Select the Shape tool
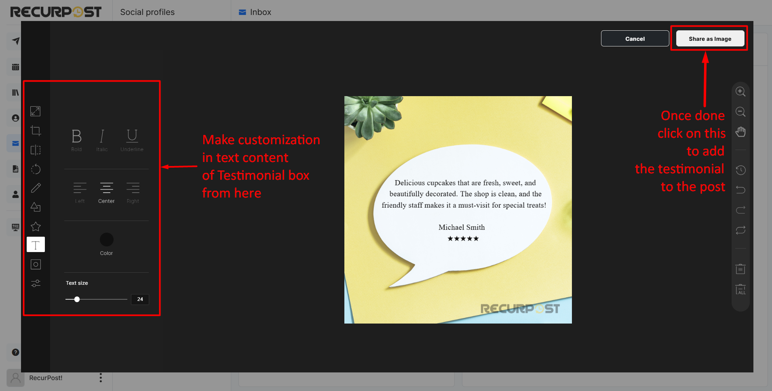772x391 pixels. (36, 207)
